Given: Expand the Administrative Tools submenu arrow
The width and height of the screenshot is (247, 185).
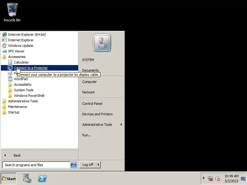Looking at the screenshot, I should pyautogui.click(x=121, y=125).
